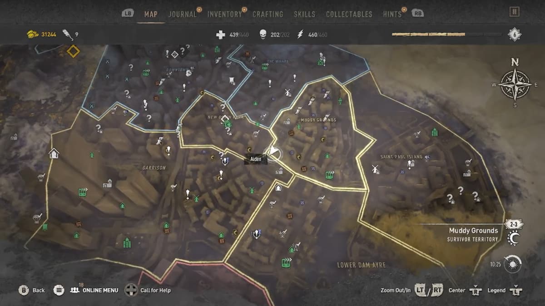Viewport: 545px width, 306px height.
Task: Click Call for Help
Action: pos(148,290)
